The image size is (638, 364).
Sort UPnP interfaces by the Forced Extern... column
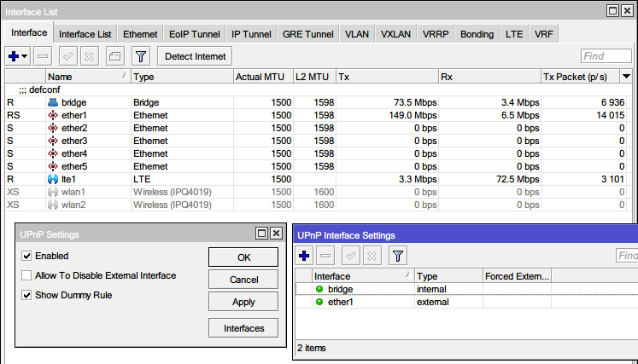pyautogui.click(x=517, y=276)
